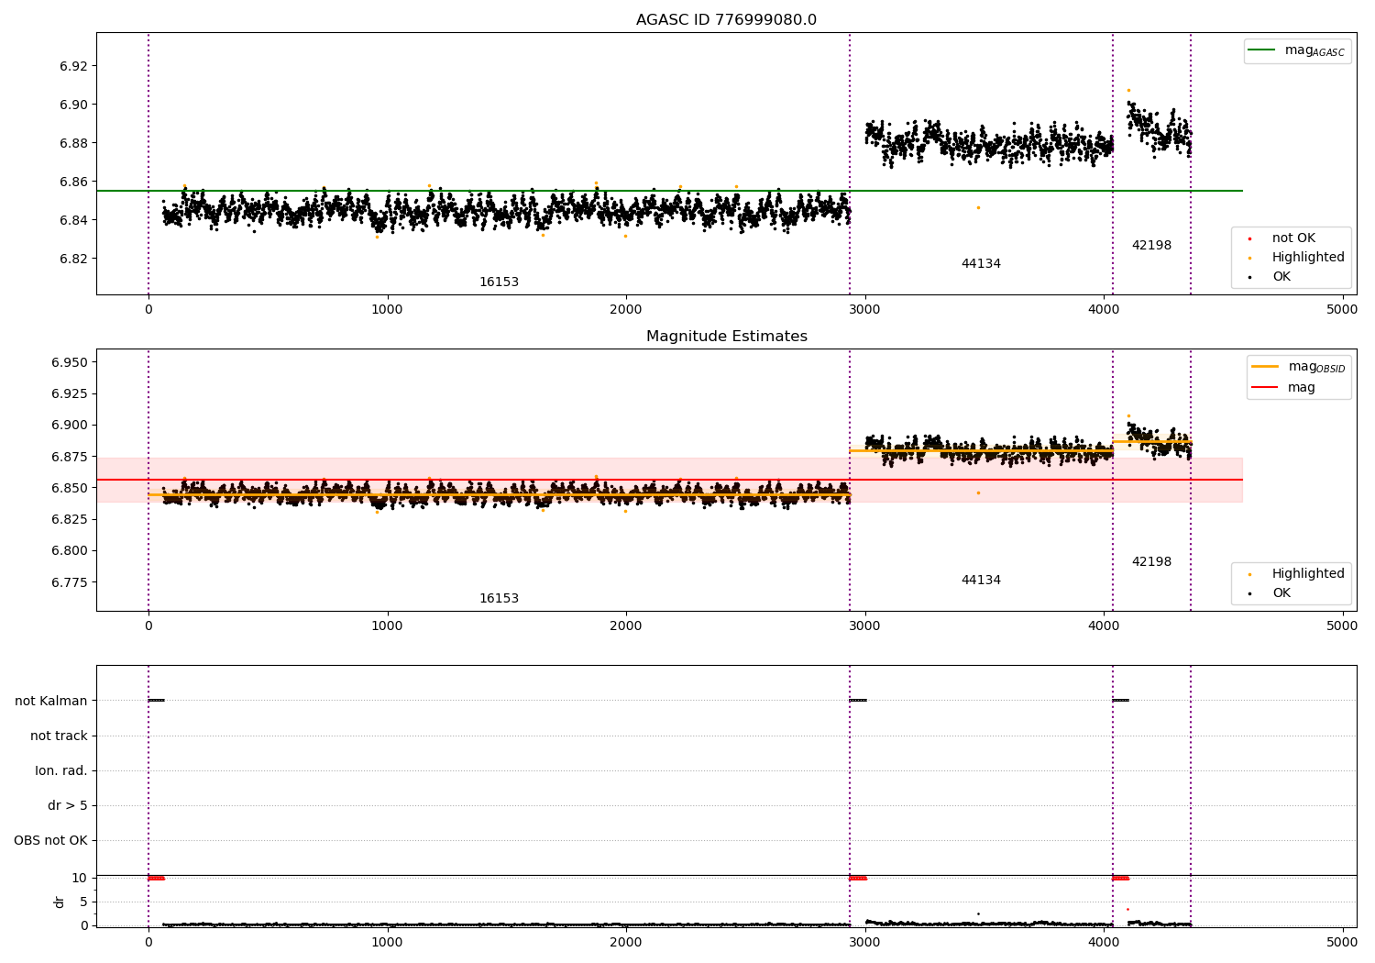Click the 6.825 y-axis tick label
Screen dimensions: 1375x963
(x=71, y=519)
